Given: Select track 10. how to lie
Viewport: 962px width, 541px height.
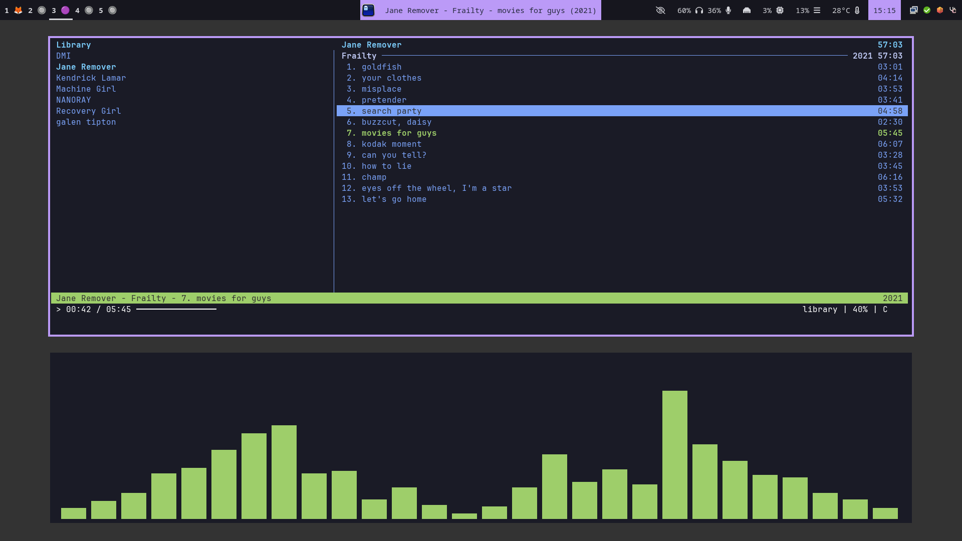Looking at the screenshot, I should (x=622, y=166).
